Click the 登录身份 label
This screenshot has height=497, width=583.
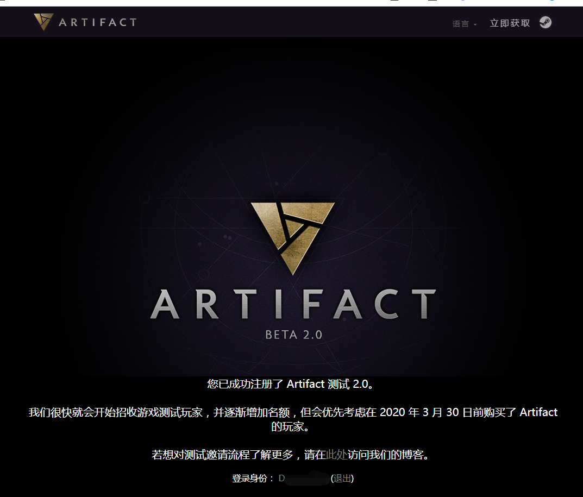[253, 479]
